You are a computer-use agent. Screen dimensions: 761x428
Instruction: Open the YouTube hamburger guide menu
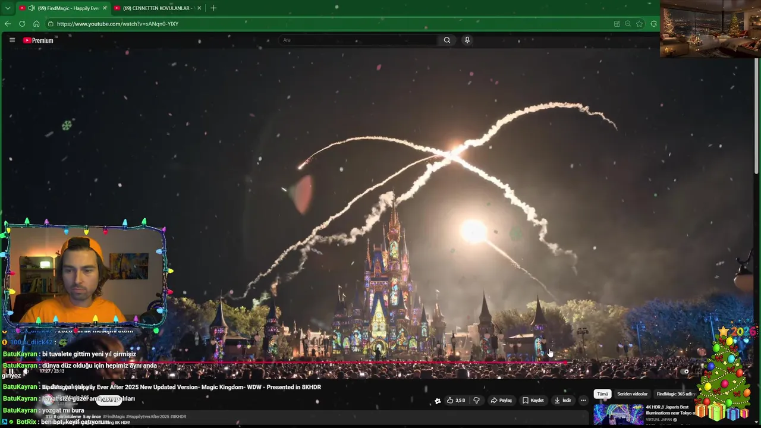tap(12, 40)
